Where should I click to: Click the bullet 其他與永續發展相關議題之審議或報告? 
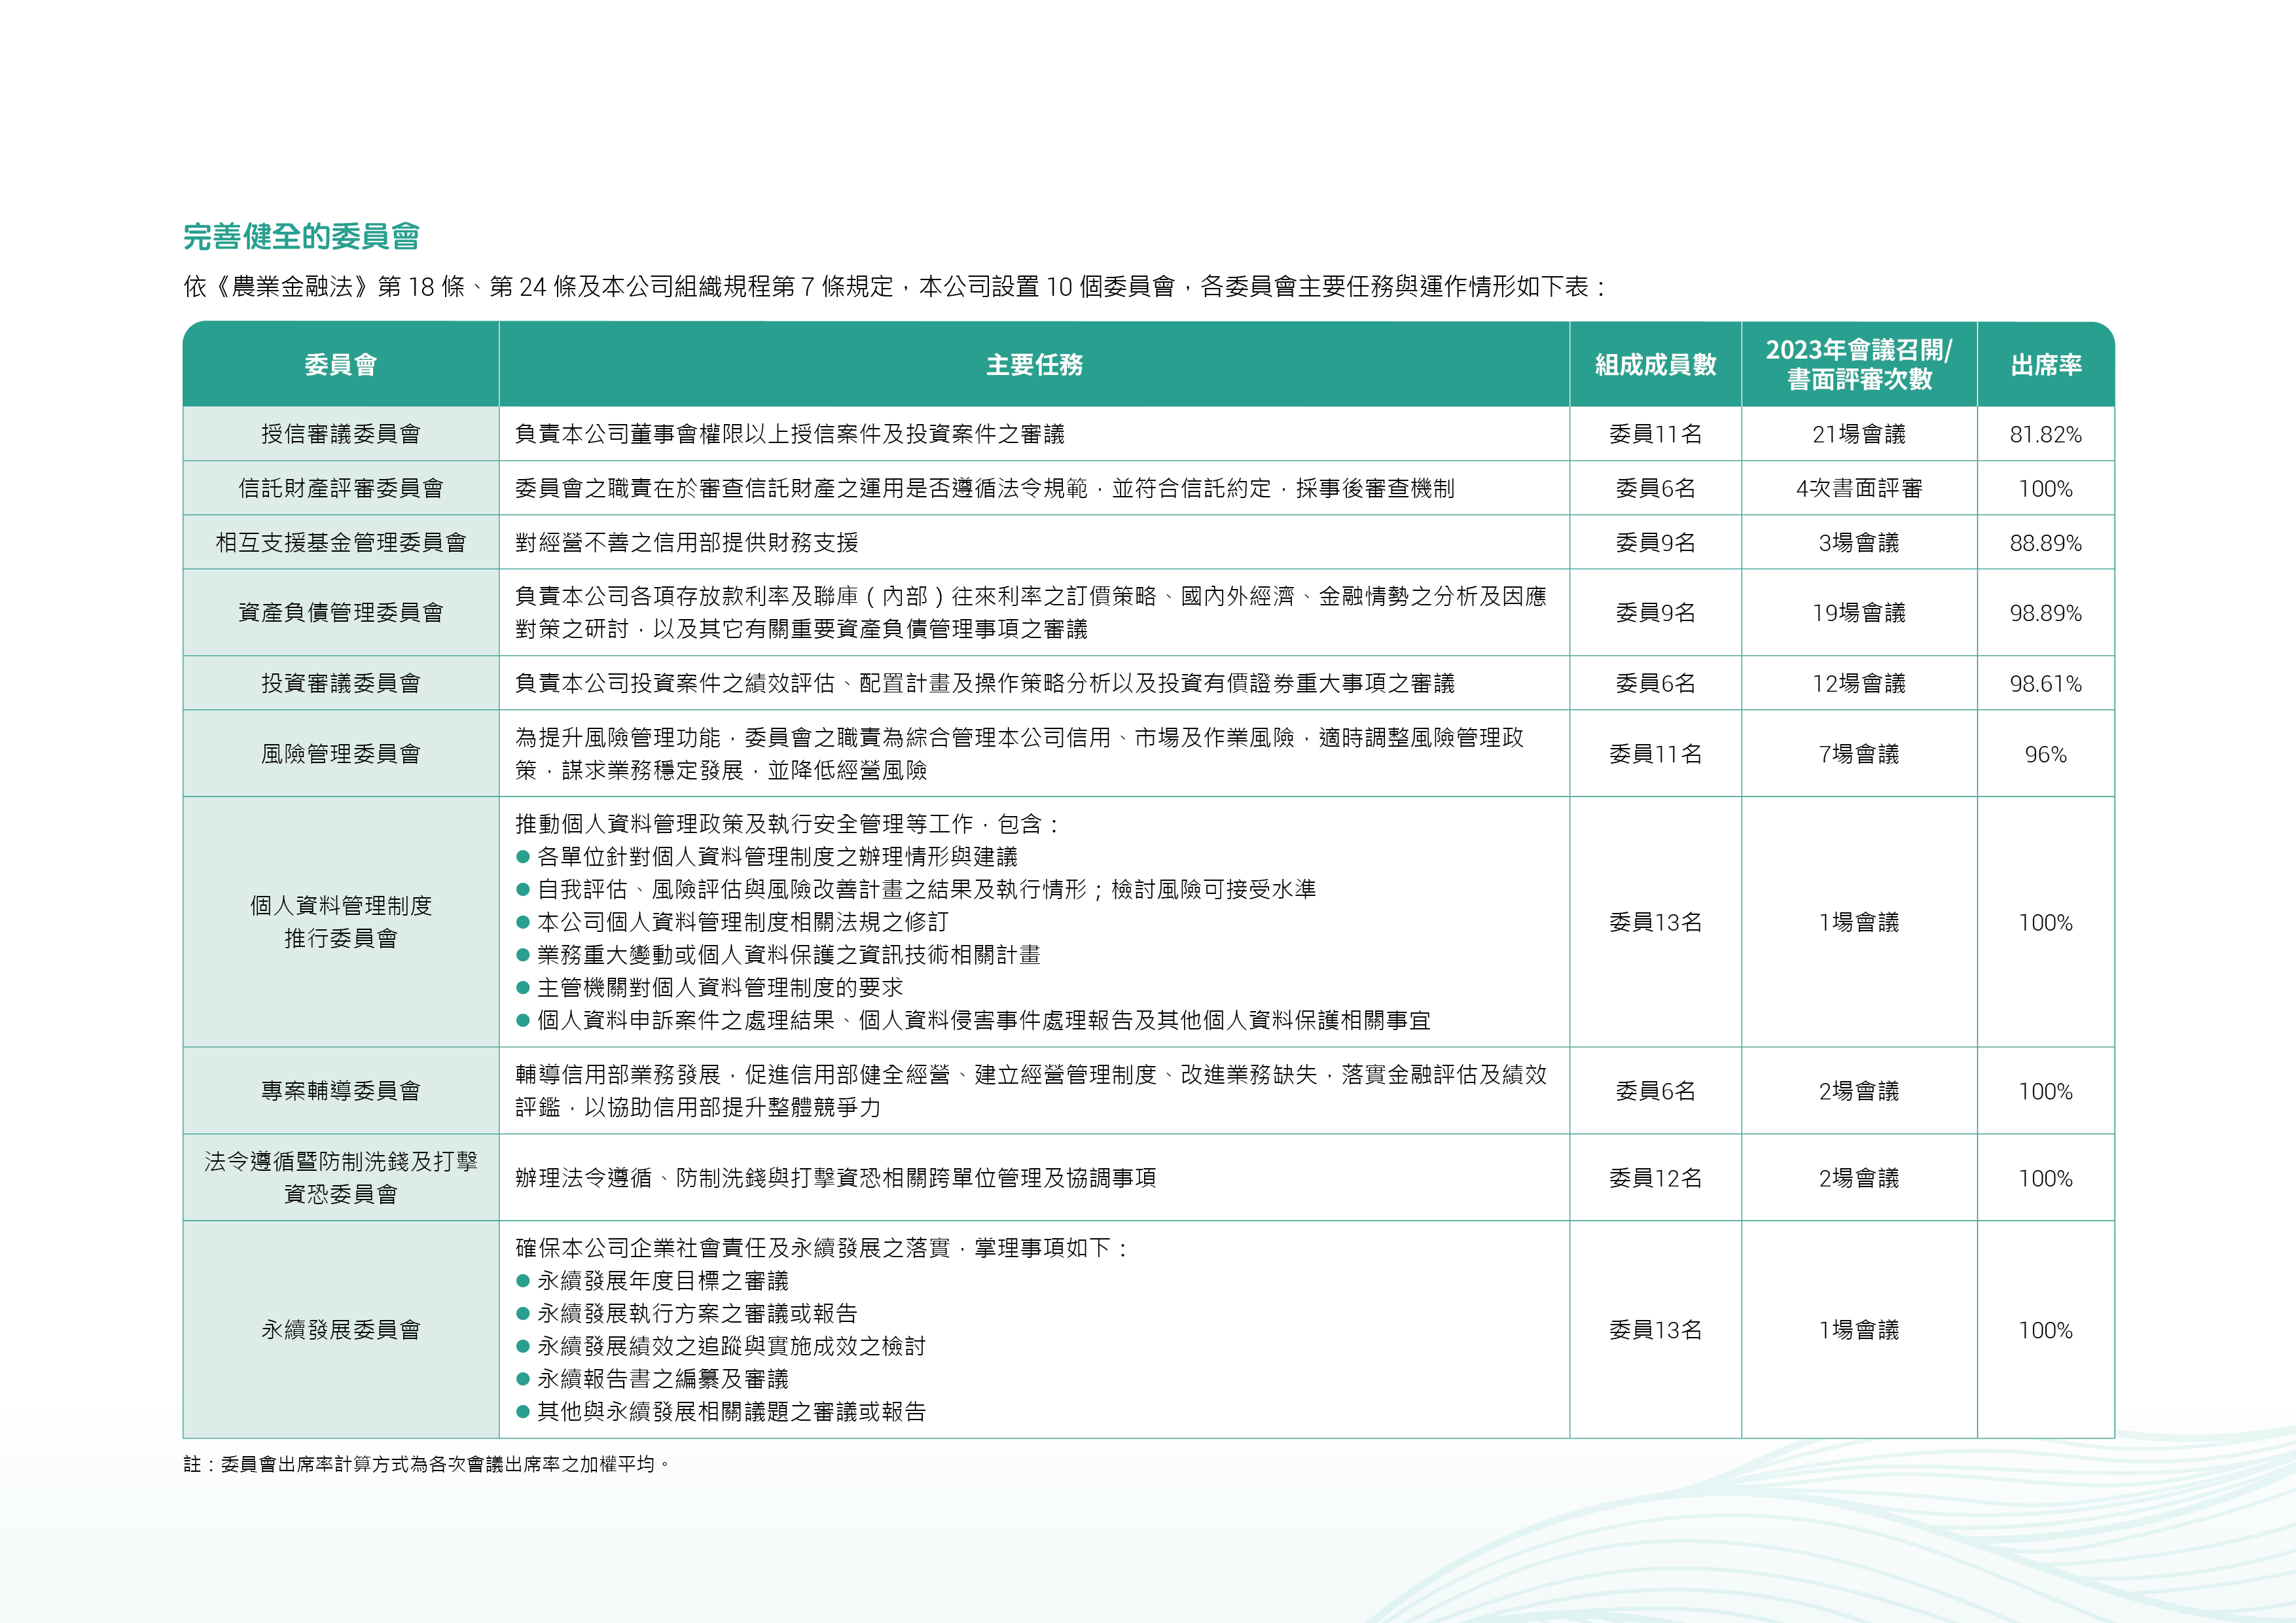coord(721,1412)
